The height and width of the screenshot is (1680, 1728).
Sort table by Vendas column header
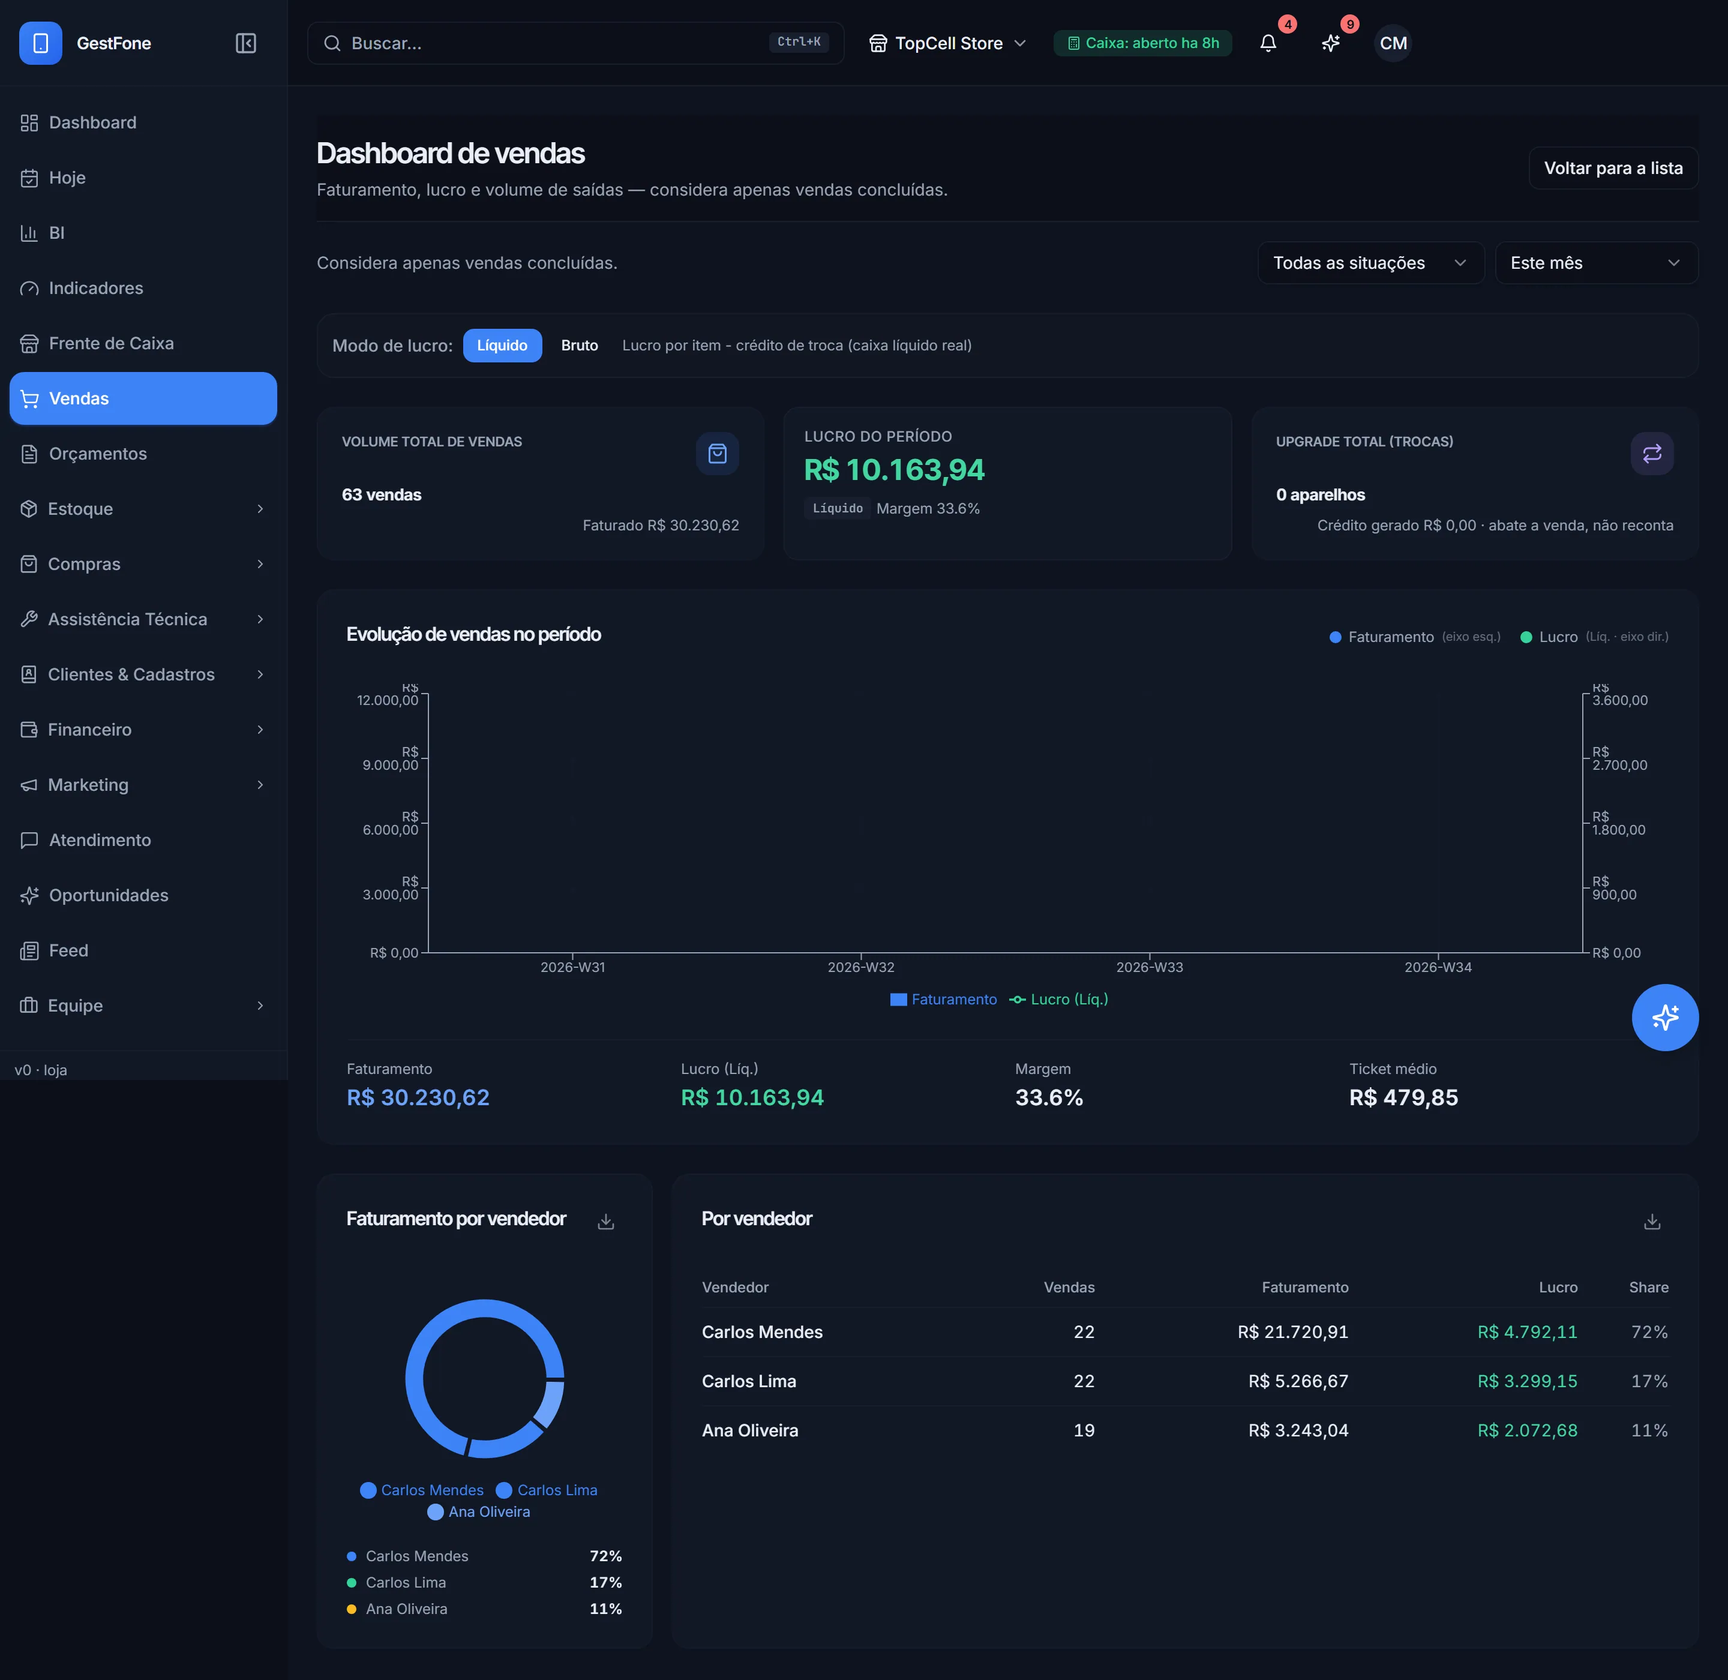pyautogui.click(x=1069, y=1288)
